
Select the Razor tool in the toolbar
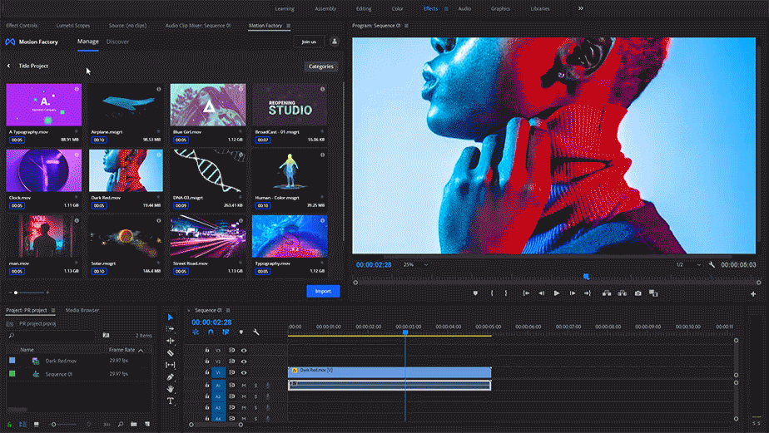171,353
